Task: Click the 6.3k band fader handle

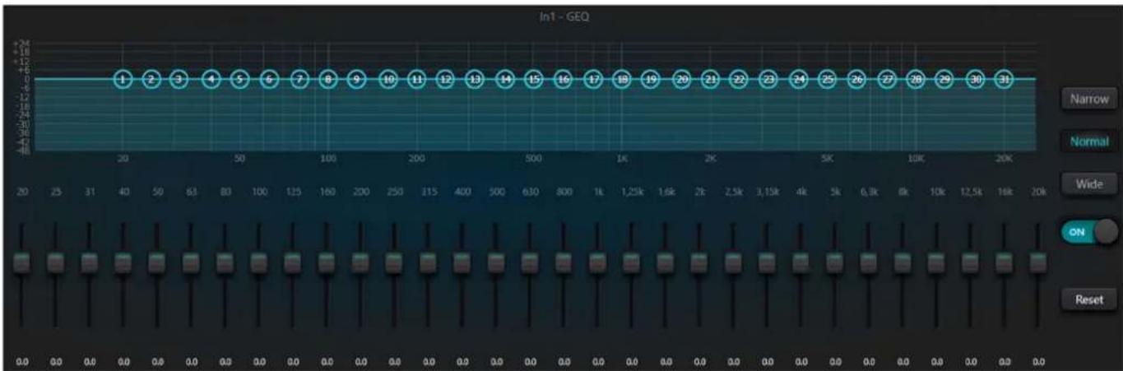Action: 869,263
